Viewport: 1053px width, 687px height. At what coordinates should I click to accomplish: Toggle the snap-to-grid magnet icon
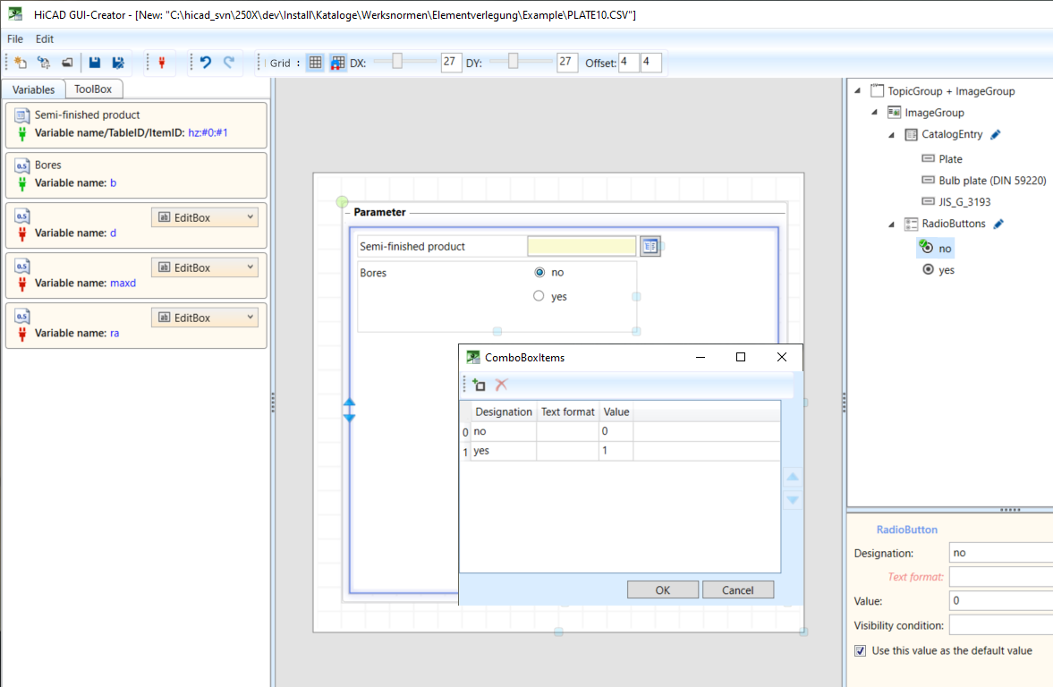337,63
